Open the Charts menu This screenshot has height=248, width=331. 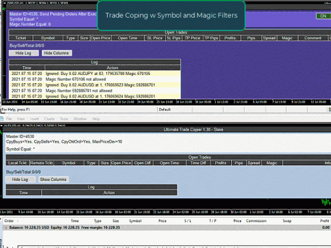[x=49, y=118]
